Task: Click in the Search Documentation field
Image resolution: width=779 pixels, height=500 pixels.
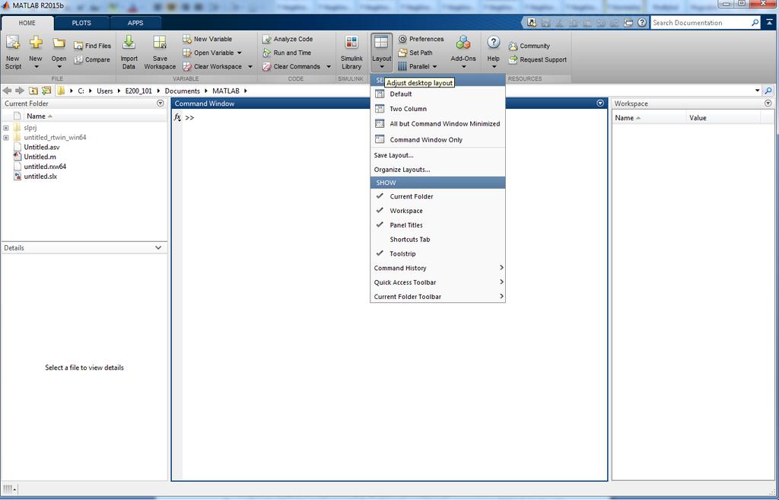Action: (701, 23)
